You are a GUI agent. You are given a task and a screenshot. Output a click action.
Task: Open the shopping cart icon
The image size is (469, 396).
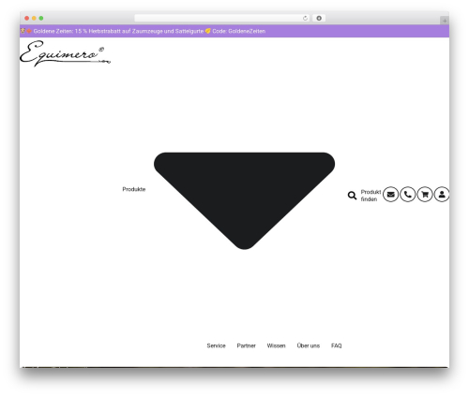[425, 195]
